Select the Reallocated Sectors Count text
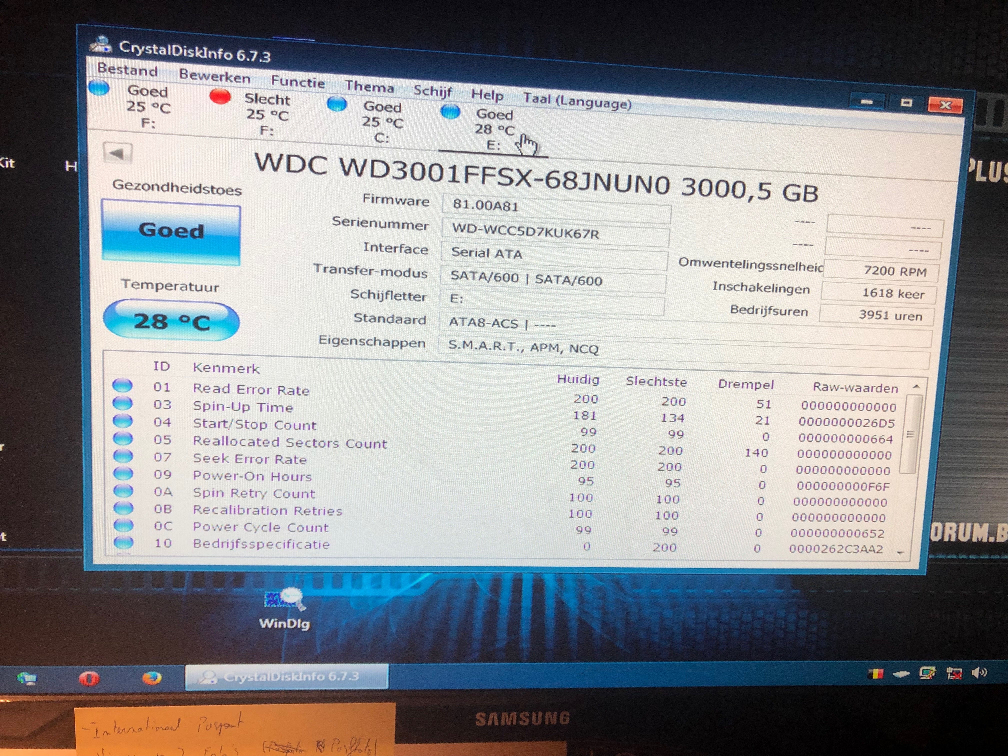This screenshot has height=756, width=1008. (289, 442)
